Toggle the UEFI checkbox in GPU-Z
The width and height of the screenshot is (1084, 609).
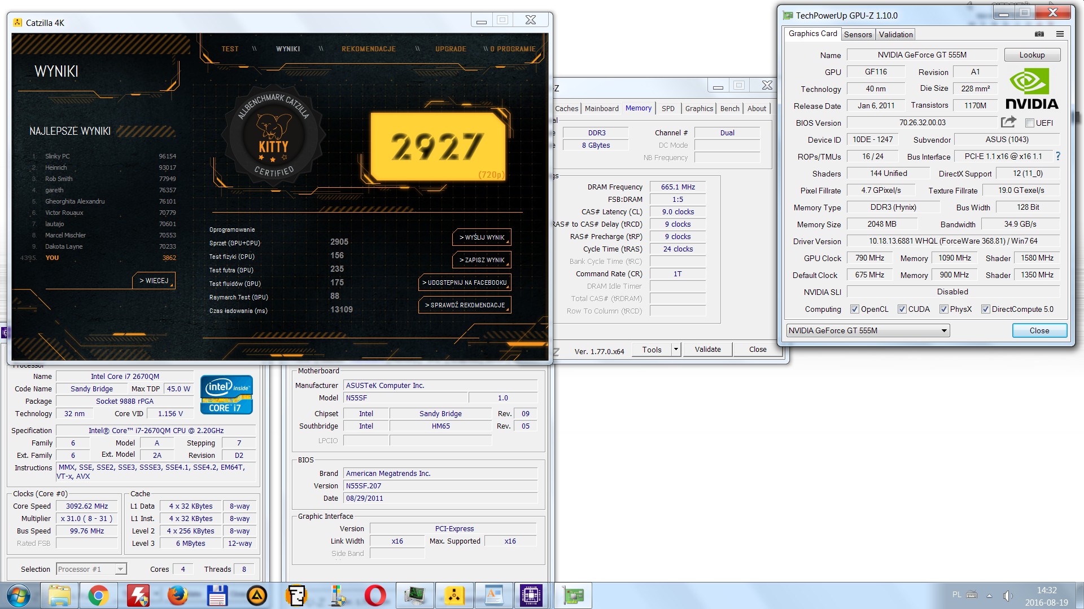pyautogui.click(x=1030, y=123)
